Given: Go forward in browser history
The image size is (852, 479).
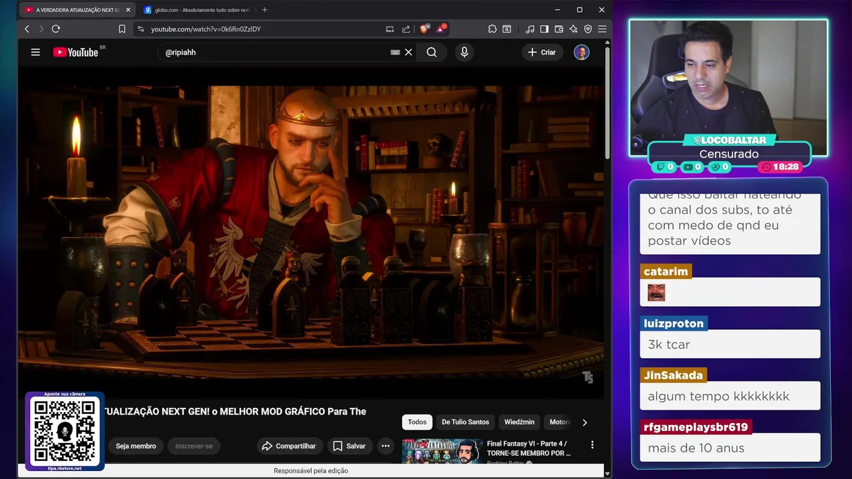Looking at the screenshot, I should coord(41,29).
